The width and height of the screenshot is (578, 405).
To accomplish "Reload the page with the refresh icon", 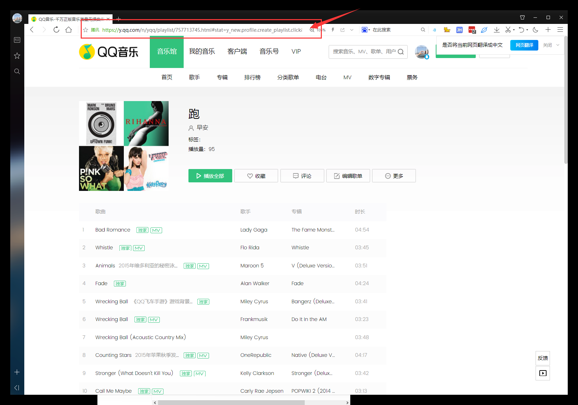I will tap(56, 30).
